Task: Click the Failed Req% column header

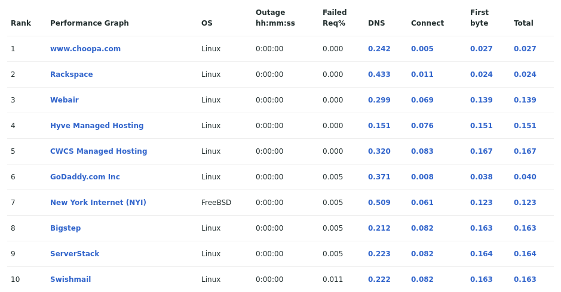Action: (335, 18)
